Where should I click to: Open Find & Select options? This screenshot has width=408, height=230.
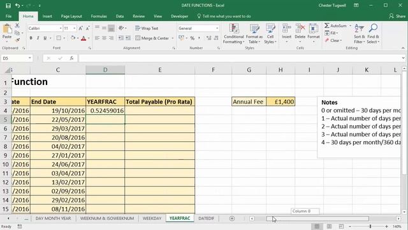pos(373,33)
